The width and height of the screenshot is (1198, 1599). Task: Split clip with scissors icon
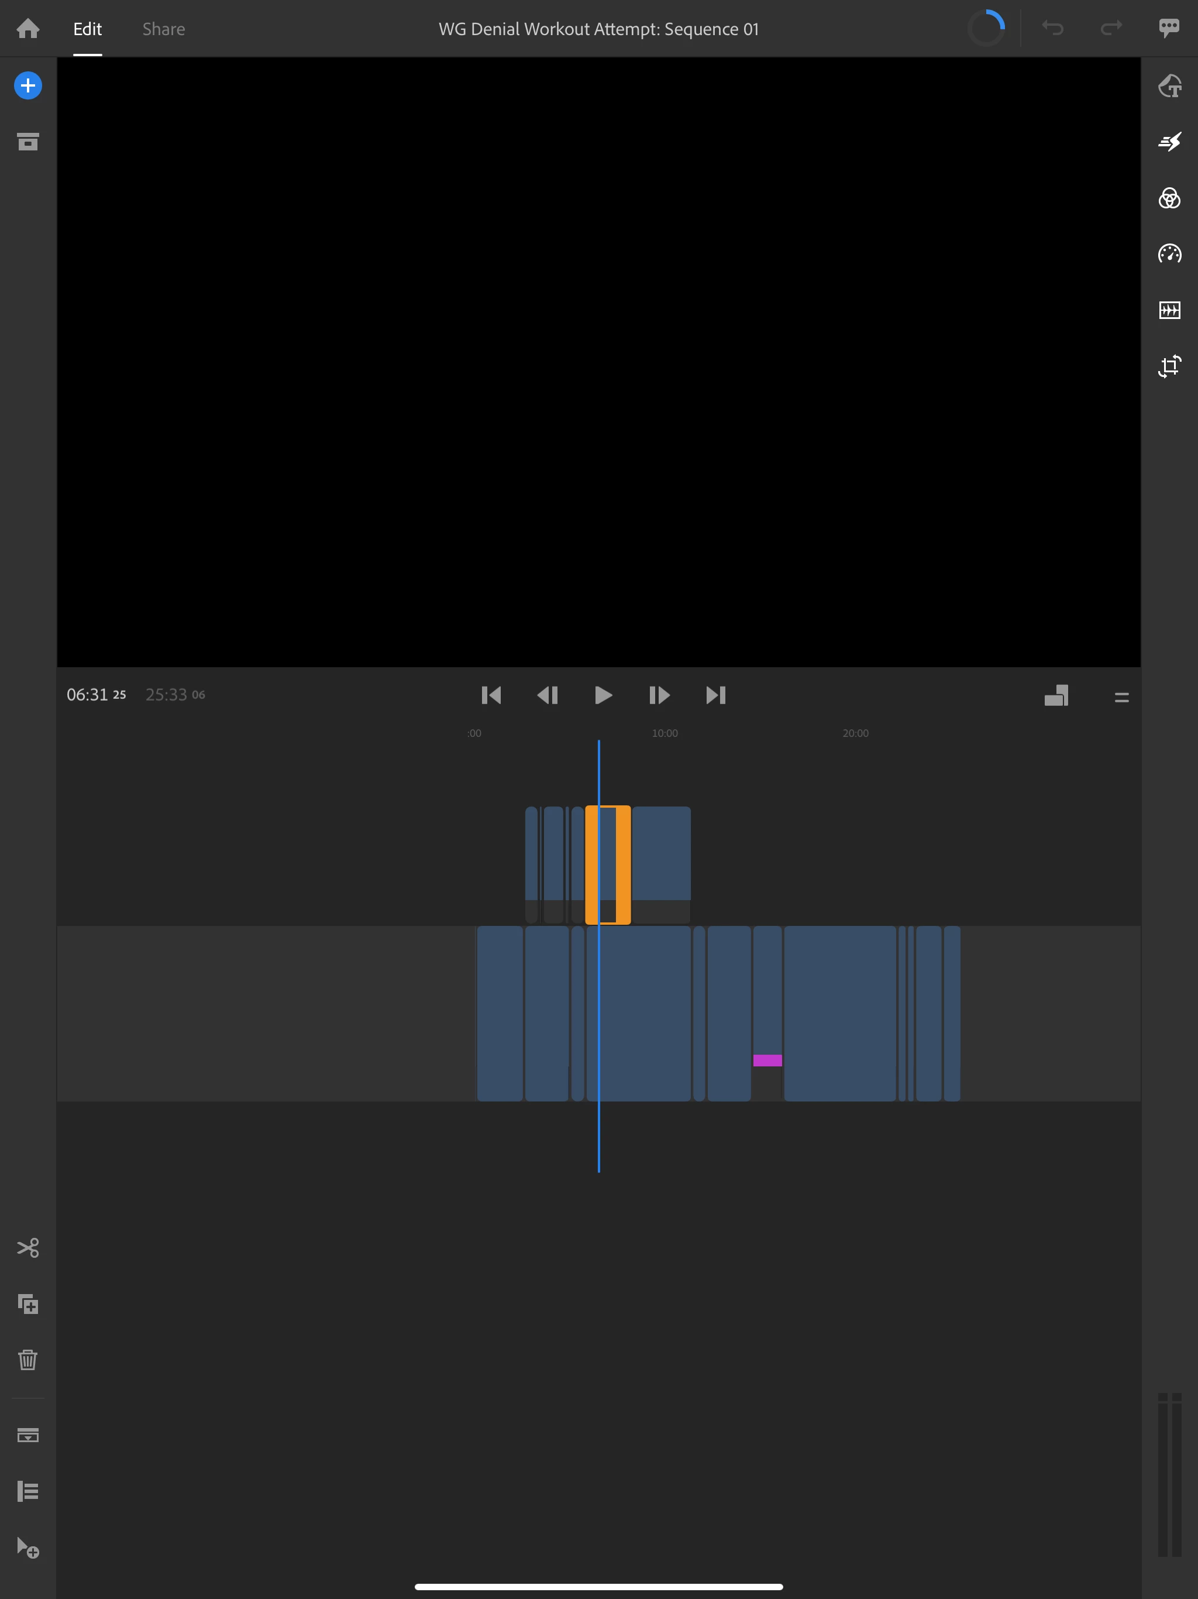27,1248
